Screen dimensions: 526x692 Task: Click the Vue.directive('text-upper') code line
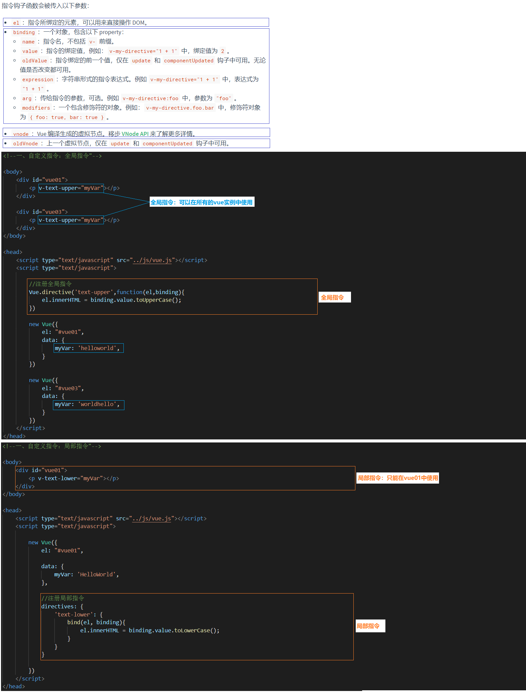click(106, 292)
